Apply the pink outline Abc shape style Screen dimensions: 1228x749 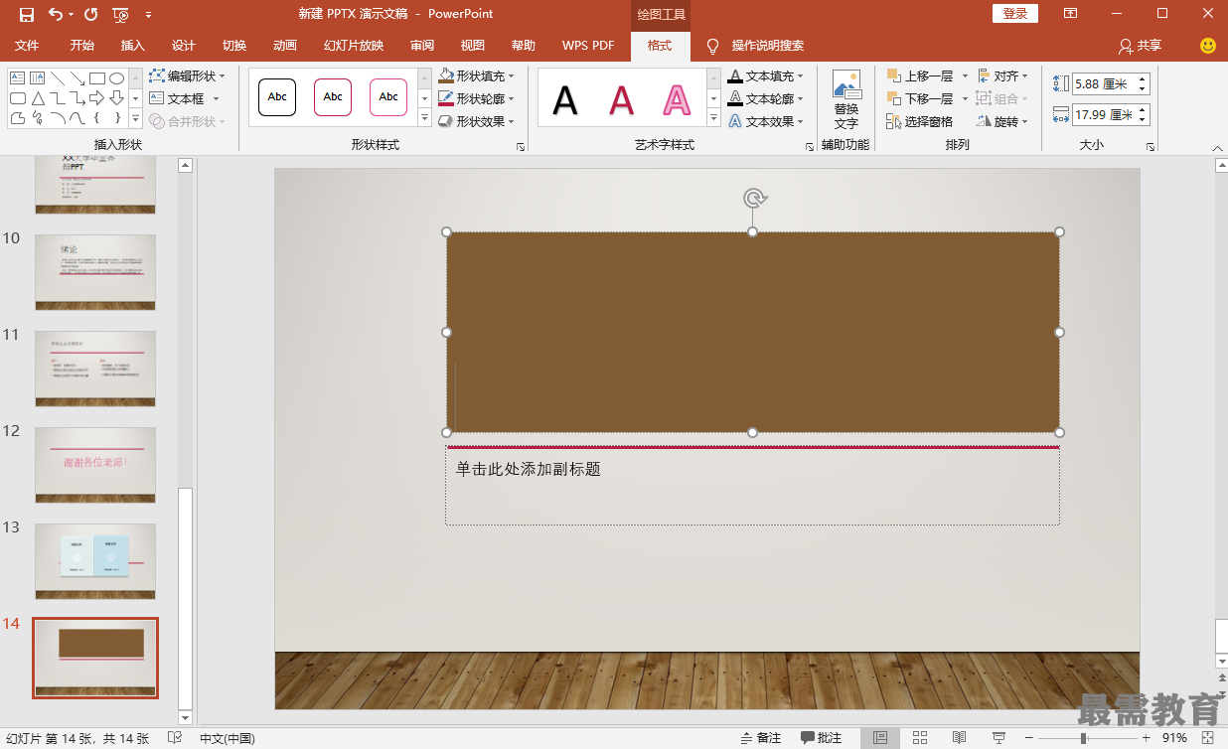click(x=388, y=97)
